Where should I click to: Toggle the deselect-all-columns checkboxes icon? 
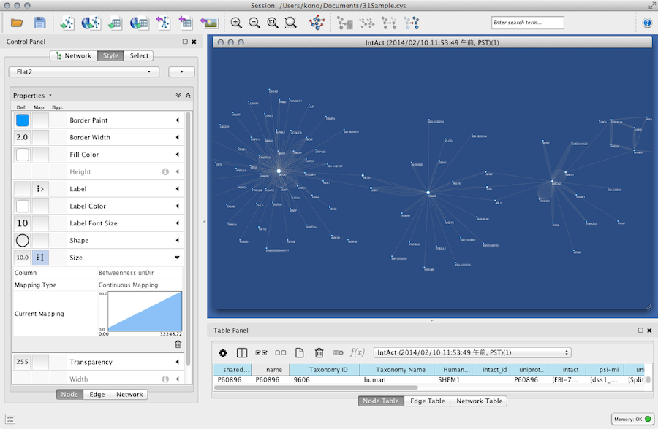tap(280, 352)
